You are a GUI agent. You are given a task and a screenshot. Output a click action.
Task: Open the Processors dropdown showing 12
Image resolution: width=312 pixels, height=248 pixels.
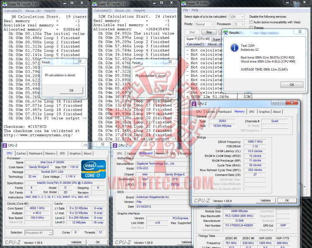pos(239,24)
